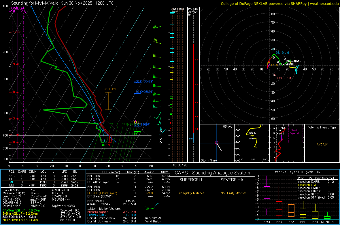340x225 pixels.
Task: Click the 'Theta-E v. Pres' label
Action: coord(252,136)
